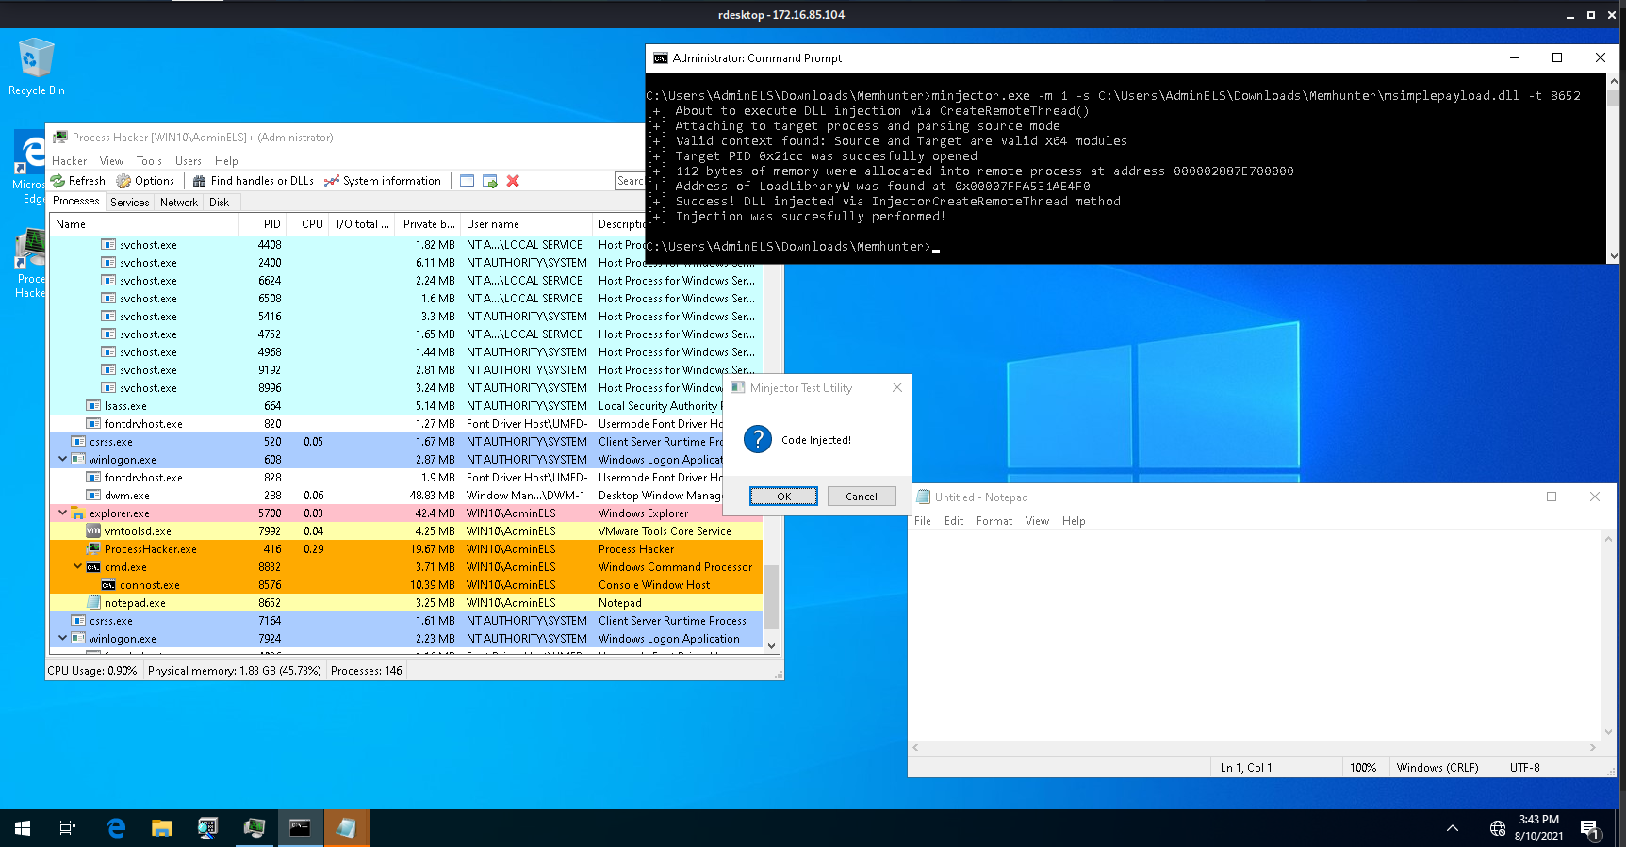Collapse the cmd.exe process tree
The width and height of the screenshot is (1626, 847).
tap(78, 567)
